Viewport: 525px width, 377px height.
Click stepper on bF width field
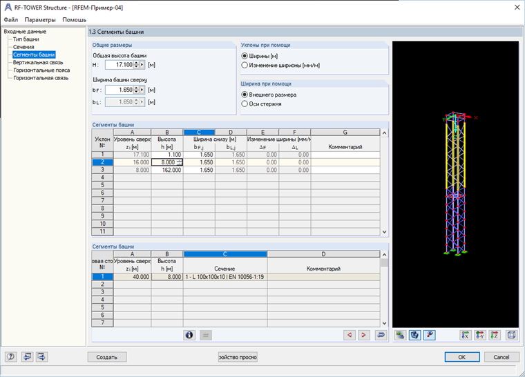click(x=136, y=90)
